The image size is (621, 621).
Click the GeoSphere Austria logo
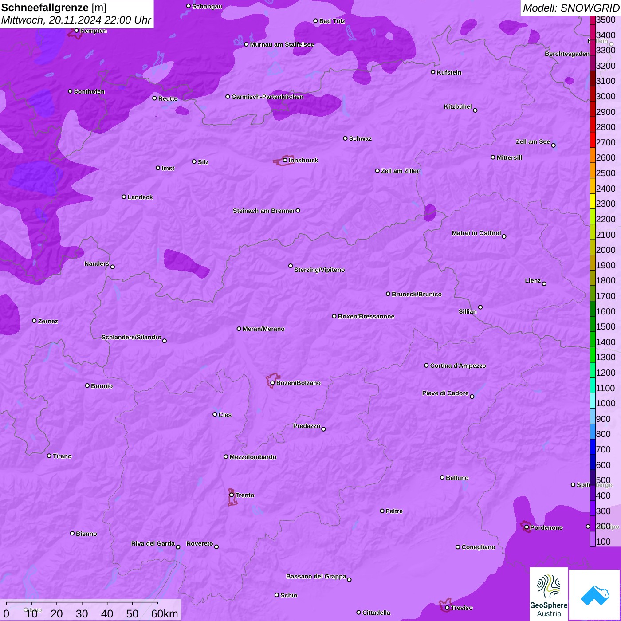(549, 594)
